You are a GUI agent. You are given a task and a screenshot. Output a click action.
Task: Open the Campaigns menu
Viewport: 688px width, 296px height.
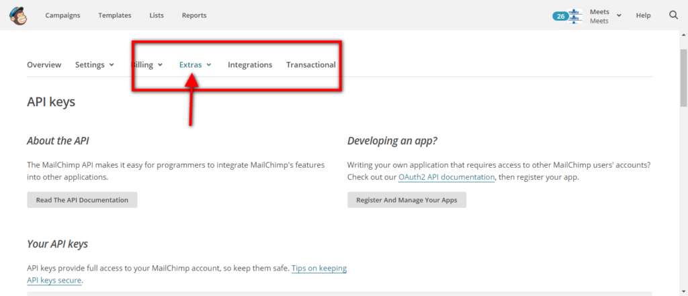point(62,15)
